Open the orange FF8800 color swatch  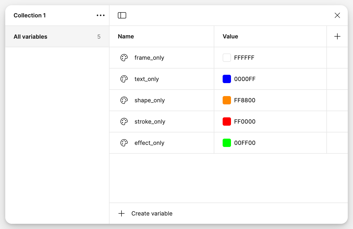pos(227,100)
